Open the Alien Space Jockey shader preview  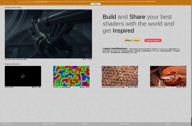pyautogui.click(x=48, y=34)
